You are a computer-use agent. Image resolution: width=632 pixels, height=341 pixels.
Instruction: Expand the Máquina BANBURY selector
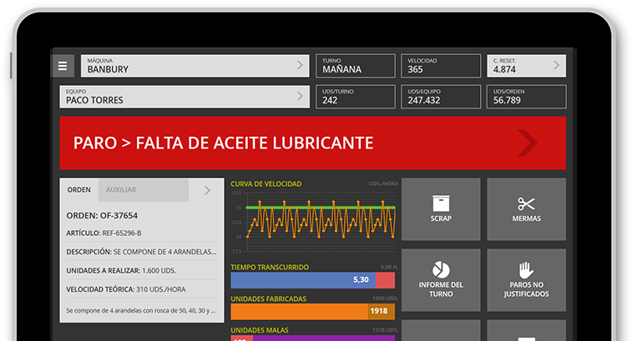point(301,66)
